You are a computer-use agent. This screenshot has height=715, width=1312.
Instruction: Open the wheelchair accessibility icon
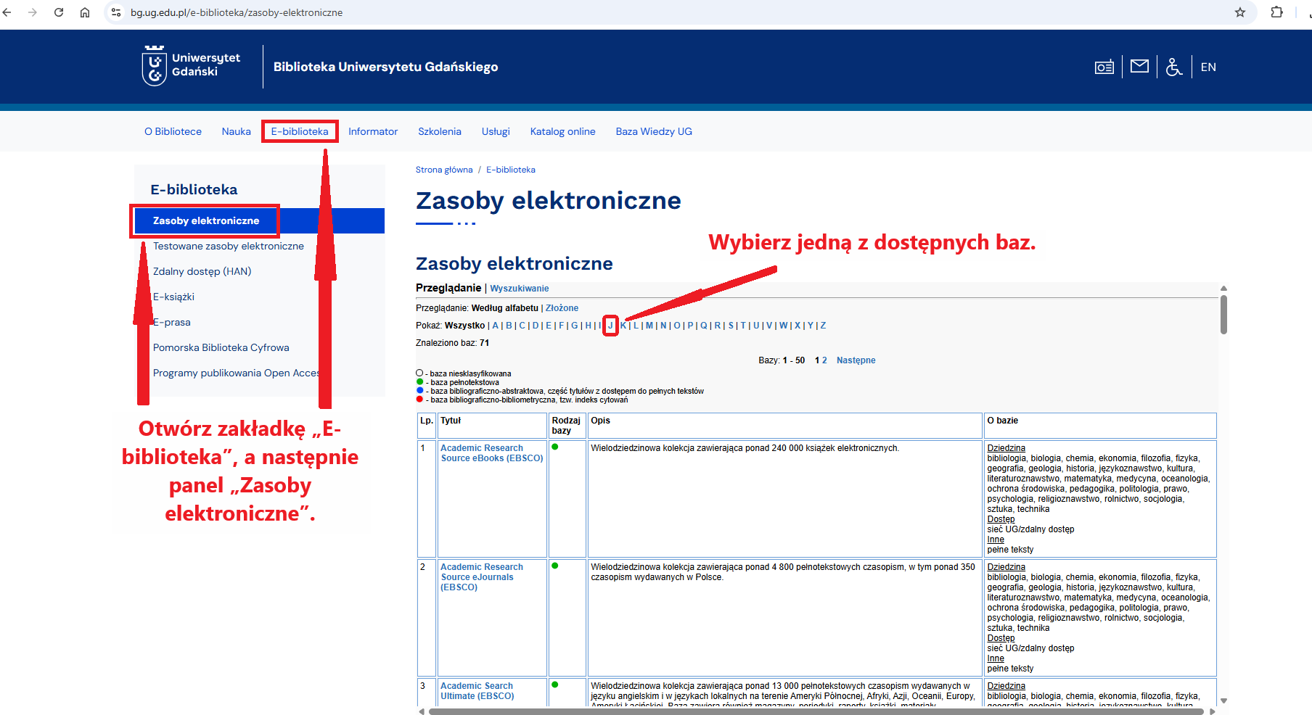(1173, 67)
